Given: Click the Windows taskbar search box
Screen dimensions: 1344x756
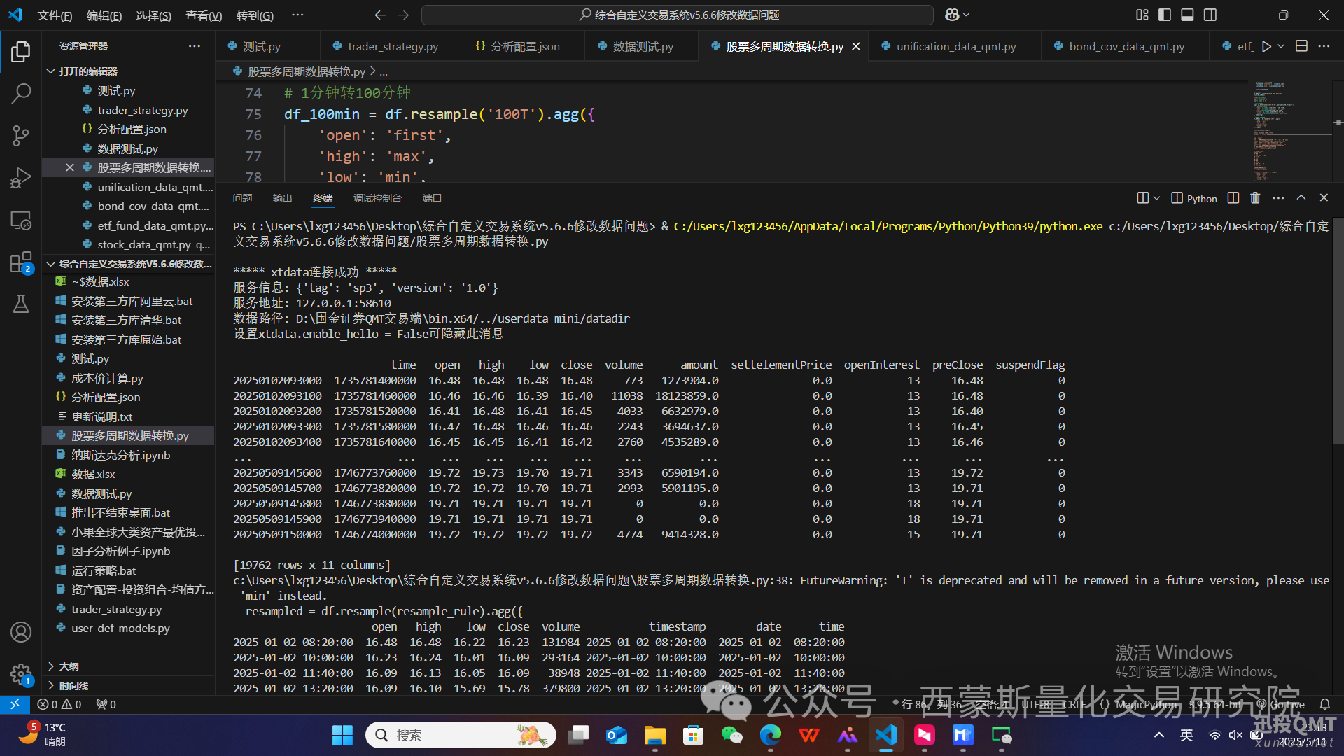Looking at the screenshot, I should [461, 735].
